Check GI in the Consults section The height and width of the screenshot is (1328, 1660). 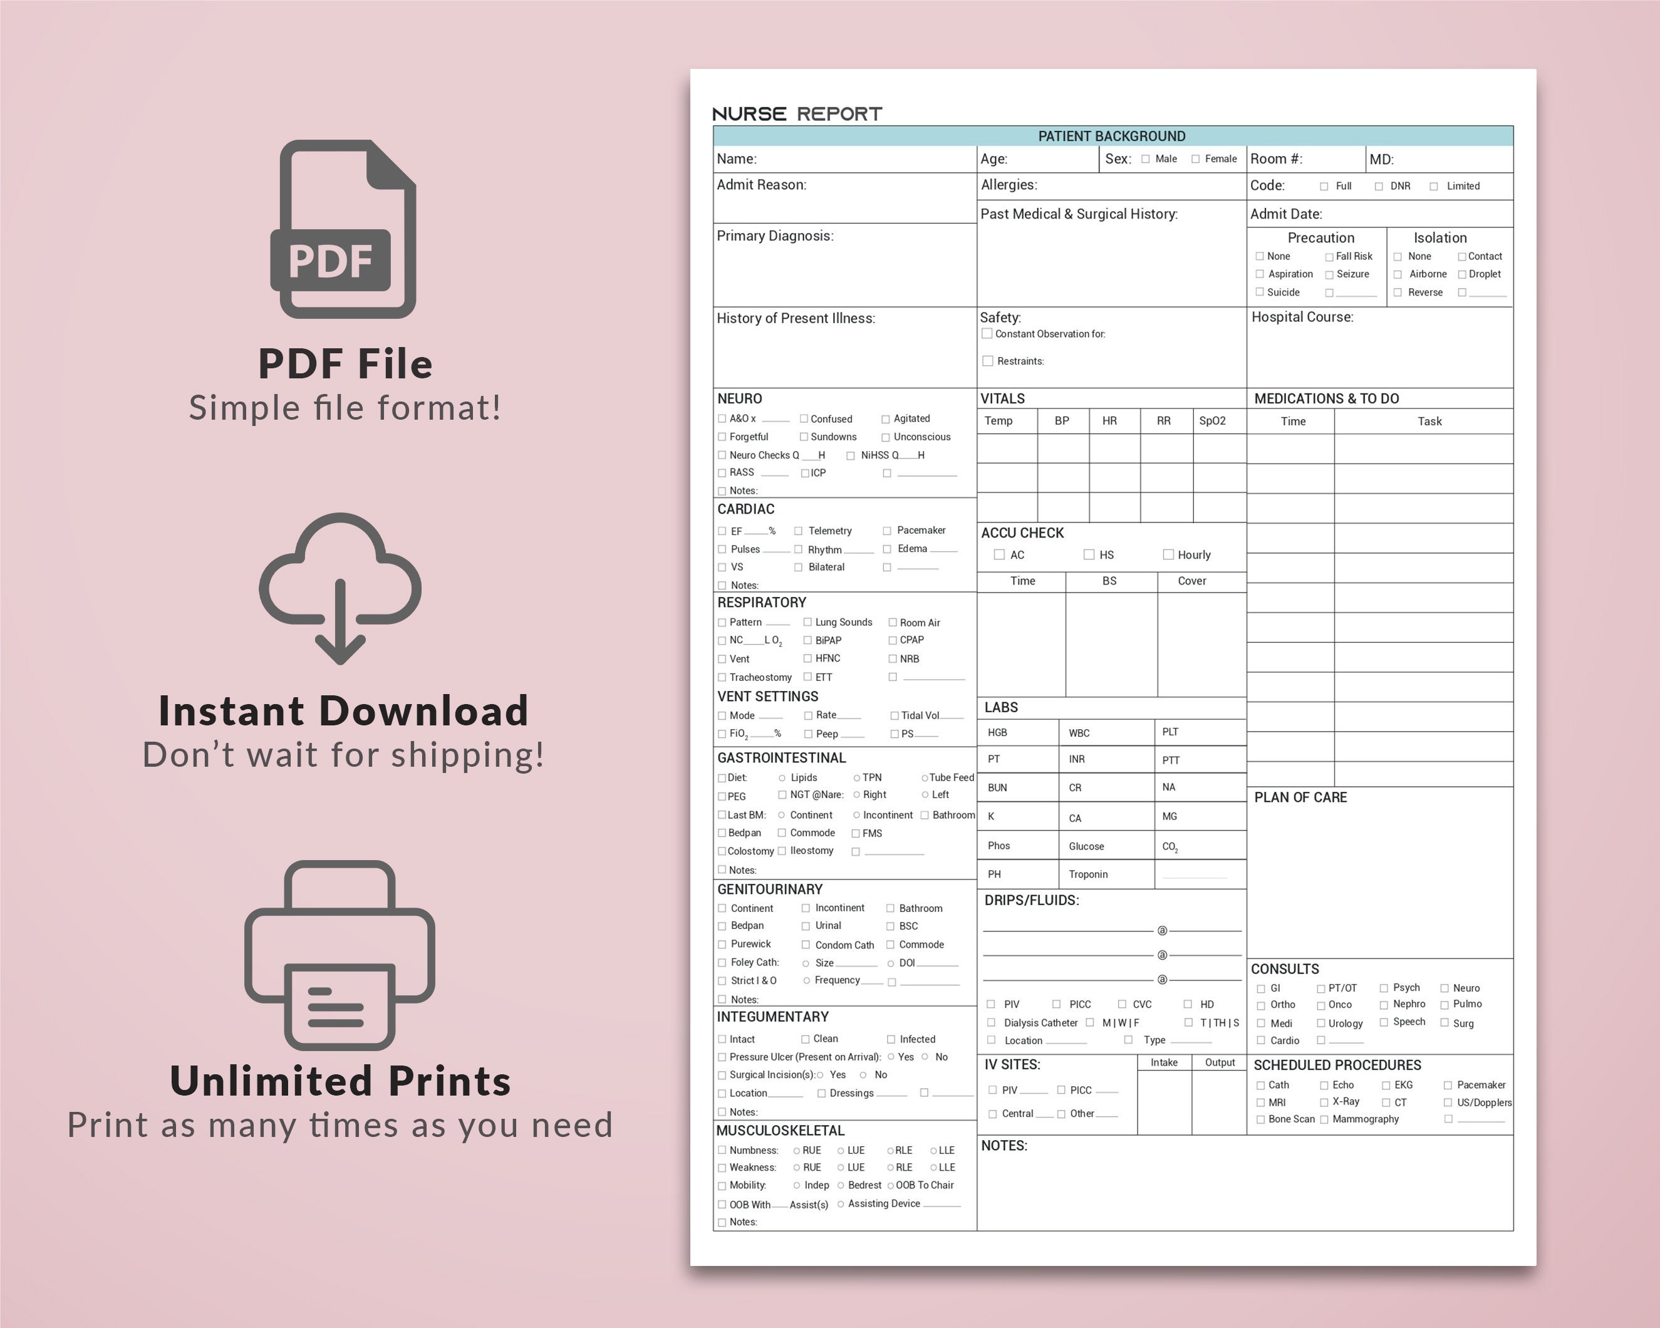[x=1260, y=988]
